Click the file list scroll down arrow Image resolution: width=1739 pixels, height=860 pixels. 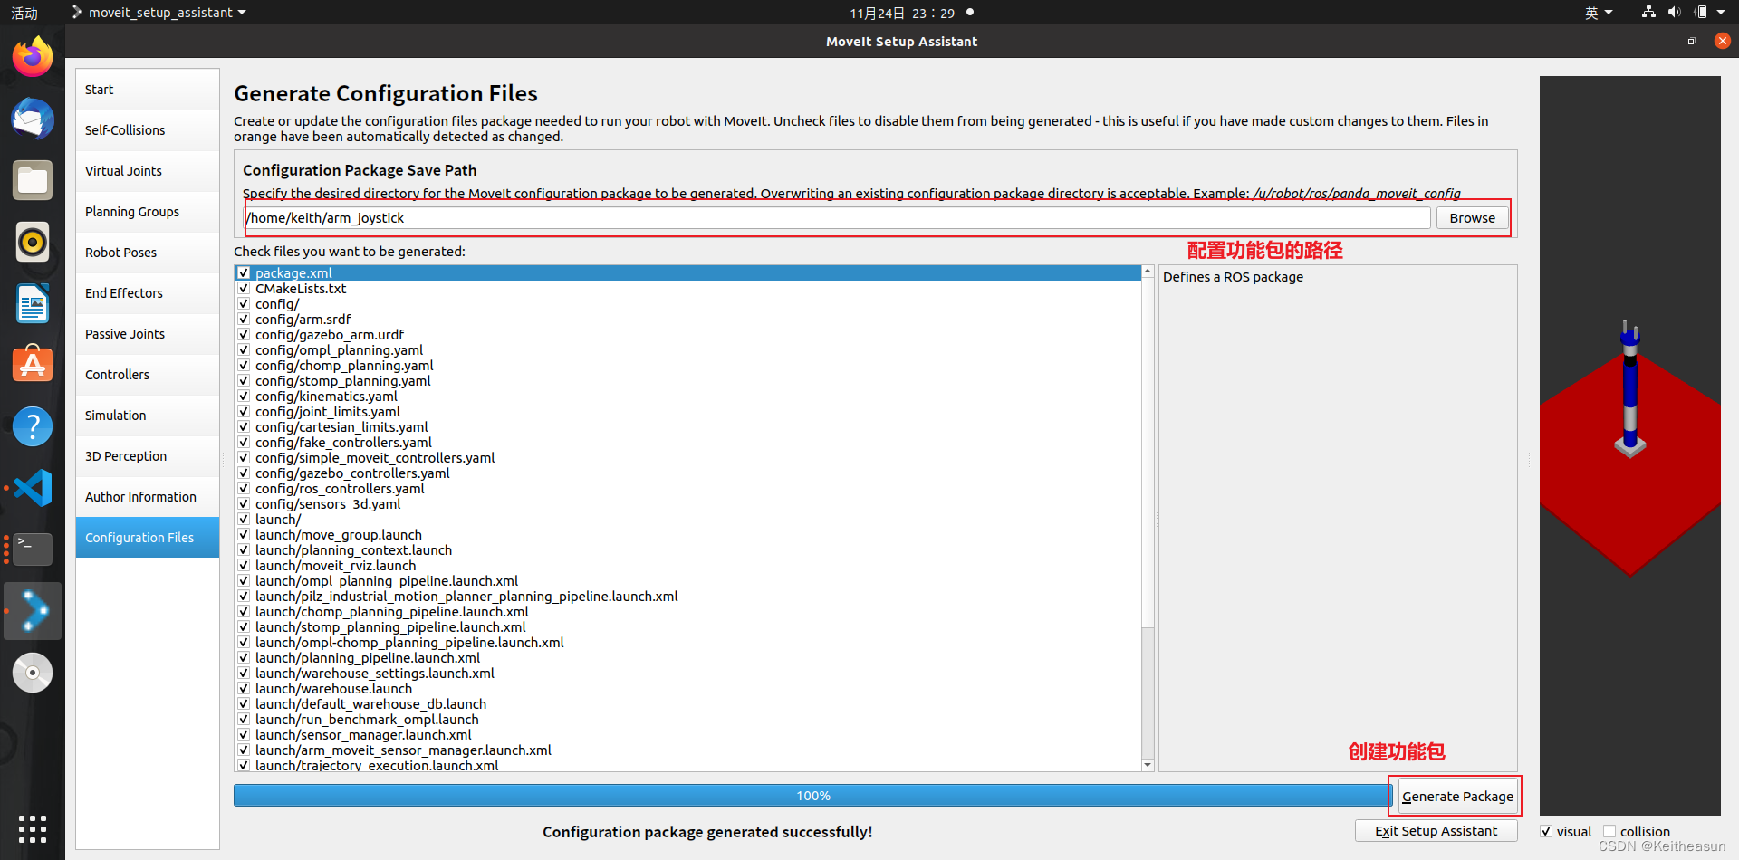tap(1148, 765)
